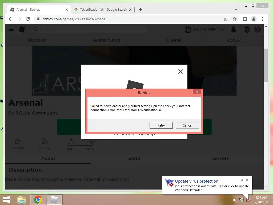Screen dimensions: 273x205
Task: Open File Explorer from taskbar
Action: coord(22,200)
